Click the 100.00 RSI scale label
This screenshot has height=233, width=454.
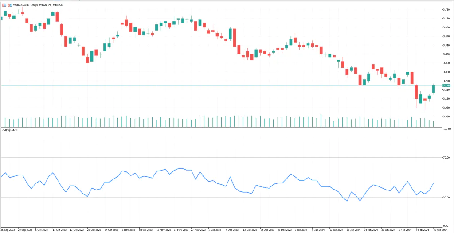point(447,129)
